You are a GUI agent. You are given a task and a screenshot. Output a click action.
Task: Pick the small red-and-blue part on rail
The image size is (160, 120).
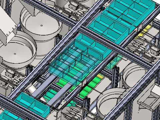103,8
